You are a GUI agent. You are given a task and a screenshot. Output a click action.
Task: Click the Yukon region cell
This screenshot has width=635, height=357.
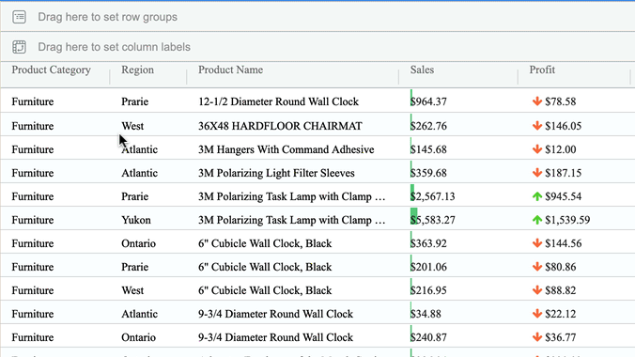[x=136, y=220]
